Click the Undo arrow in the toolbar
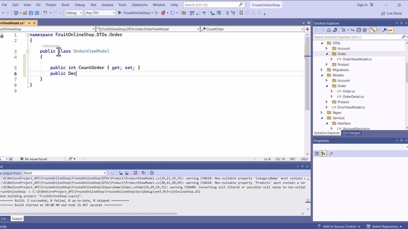This screenshot has height=229, width=408. coord(45,13)
